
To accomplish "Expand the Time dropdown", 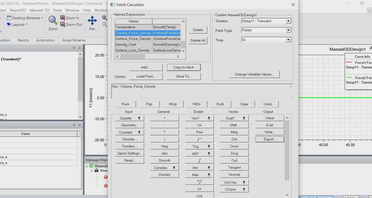I will (x=289, y=40).
